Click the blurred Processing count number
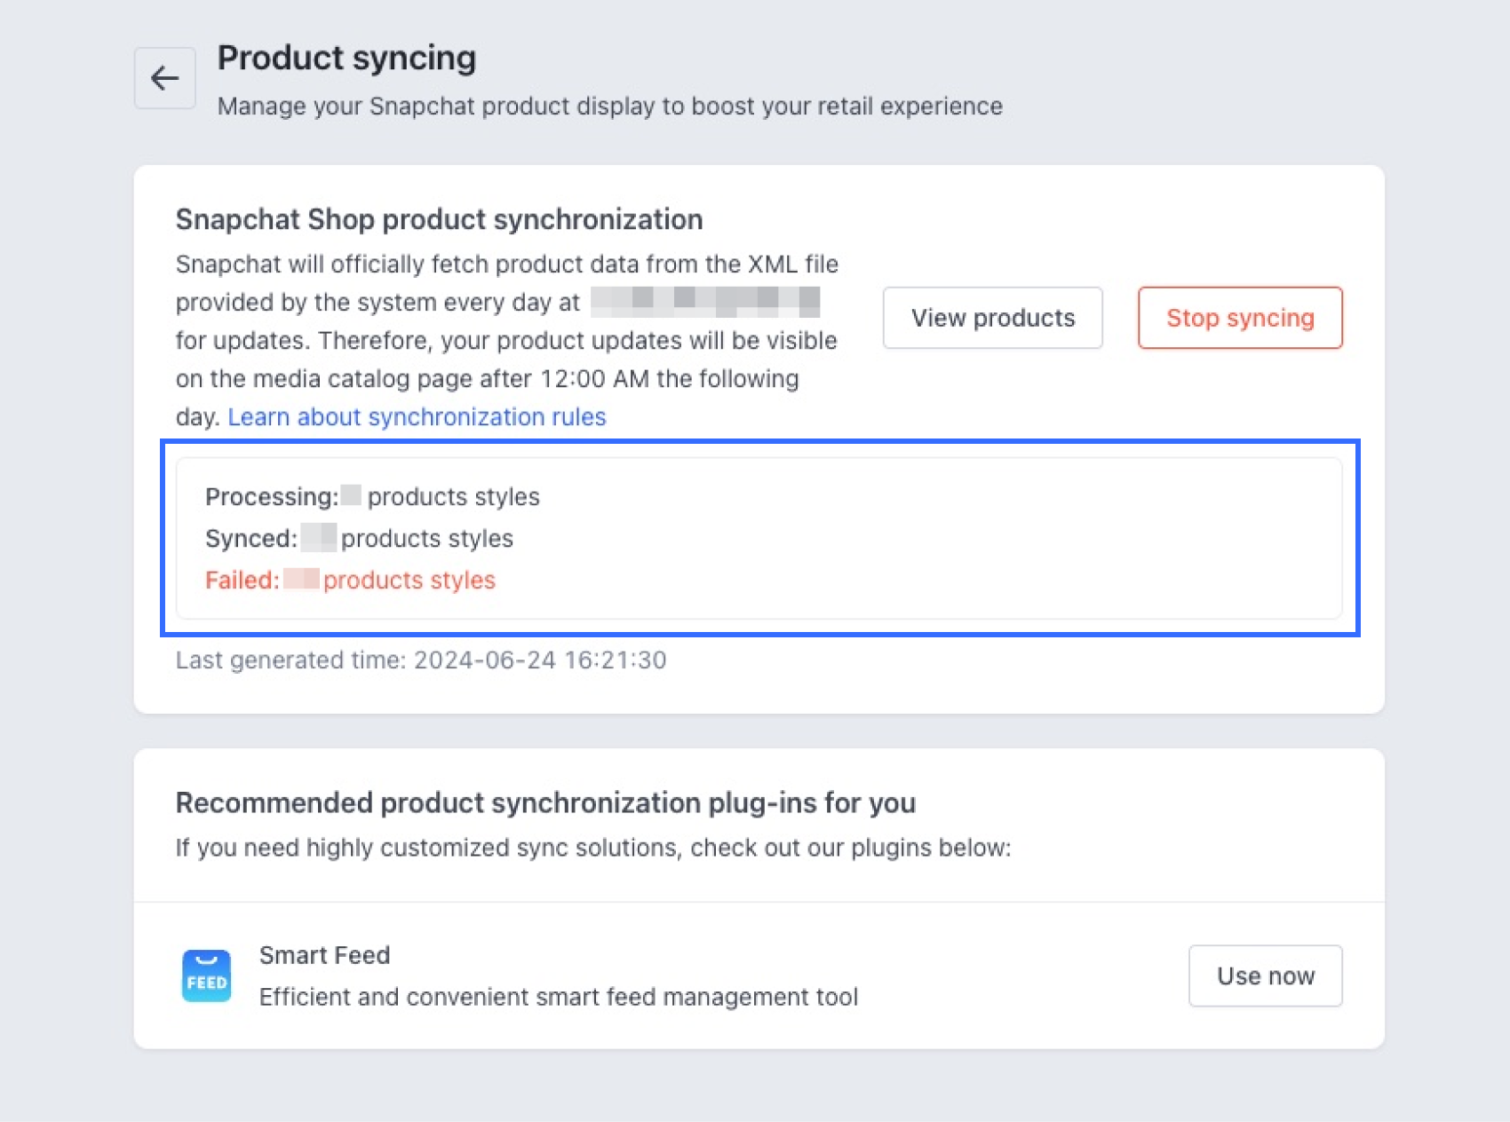Image resolution: width=1510 pixels, height=1122 pixels. click(351, 495)
